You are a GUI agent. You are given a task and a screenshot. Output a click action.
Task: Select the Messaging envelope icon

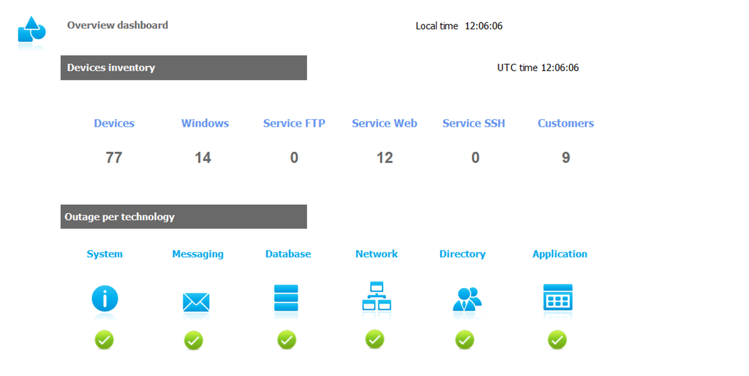tap(196, 302)
